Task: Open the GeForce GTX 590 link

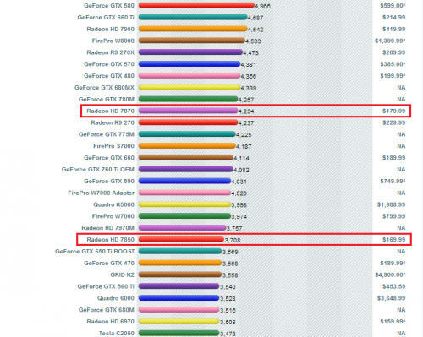Action: (x=109, y=182)
